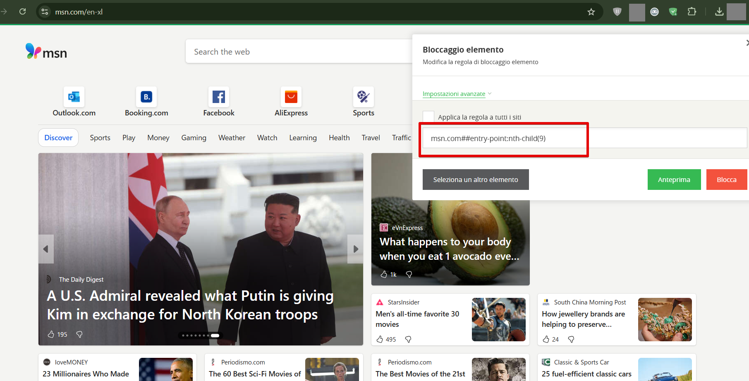
Task: Open the Sports shortcut icon
Action: click(364, 97)
